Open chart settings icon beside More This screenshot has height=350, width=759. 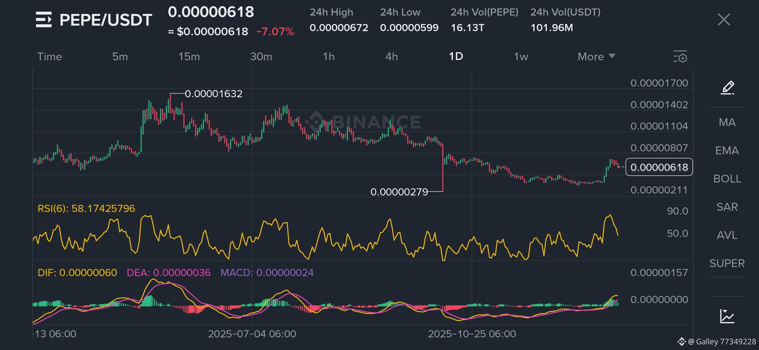tap(680, 57)
